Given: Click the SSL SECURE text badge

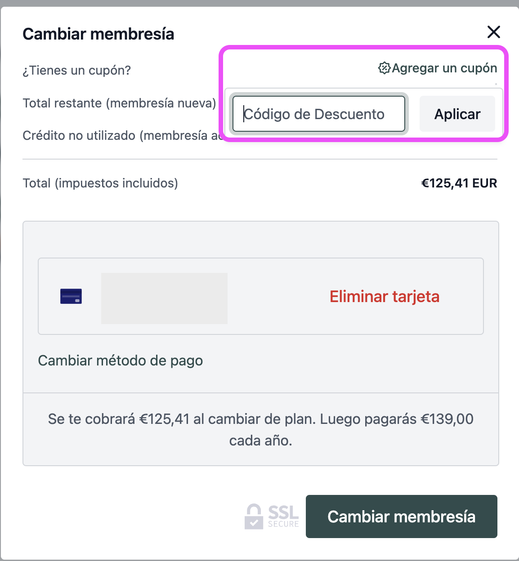Looking at the screenshot, I should coord(283,516).
